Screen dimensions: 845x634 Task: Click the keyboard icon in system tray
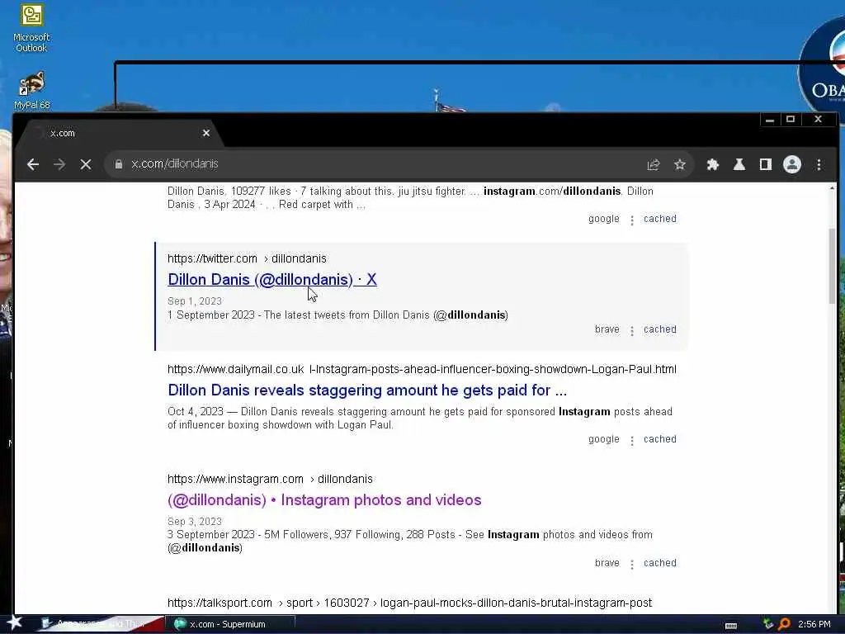(x=731, y=626)
